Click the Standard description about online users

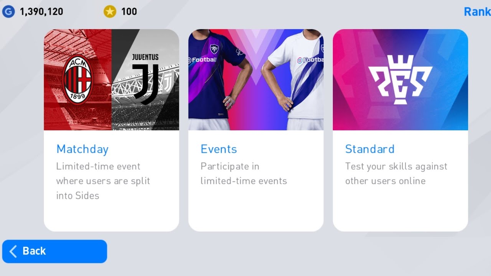396,174
